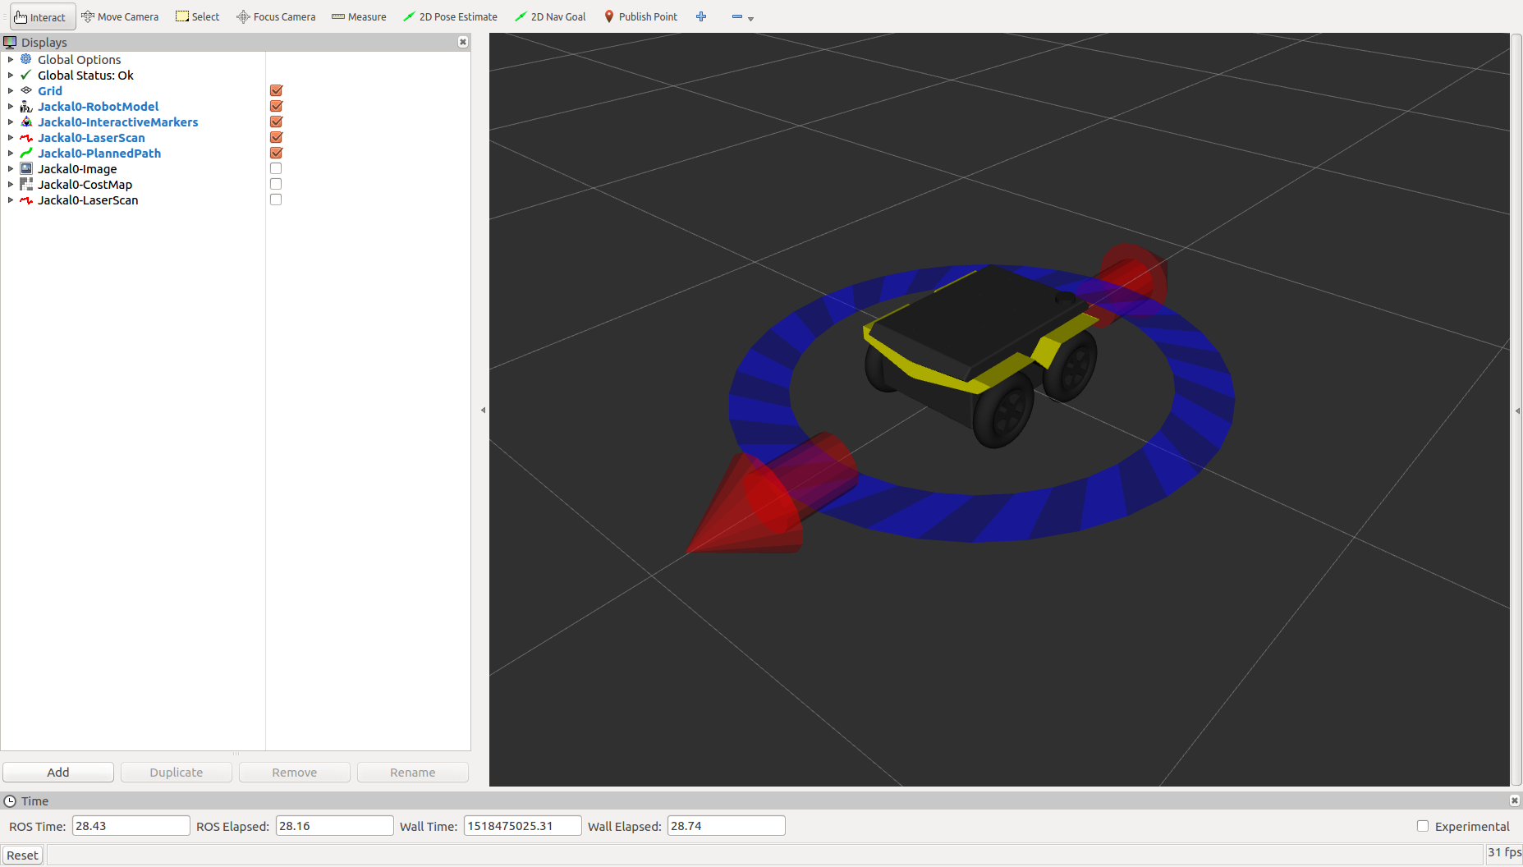Disable the Grid display checkbox

coord(276,90)
